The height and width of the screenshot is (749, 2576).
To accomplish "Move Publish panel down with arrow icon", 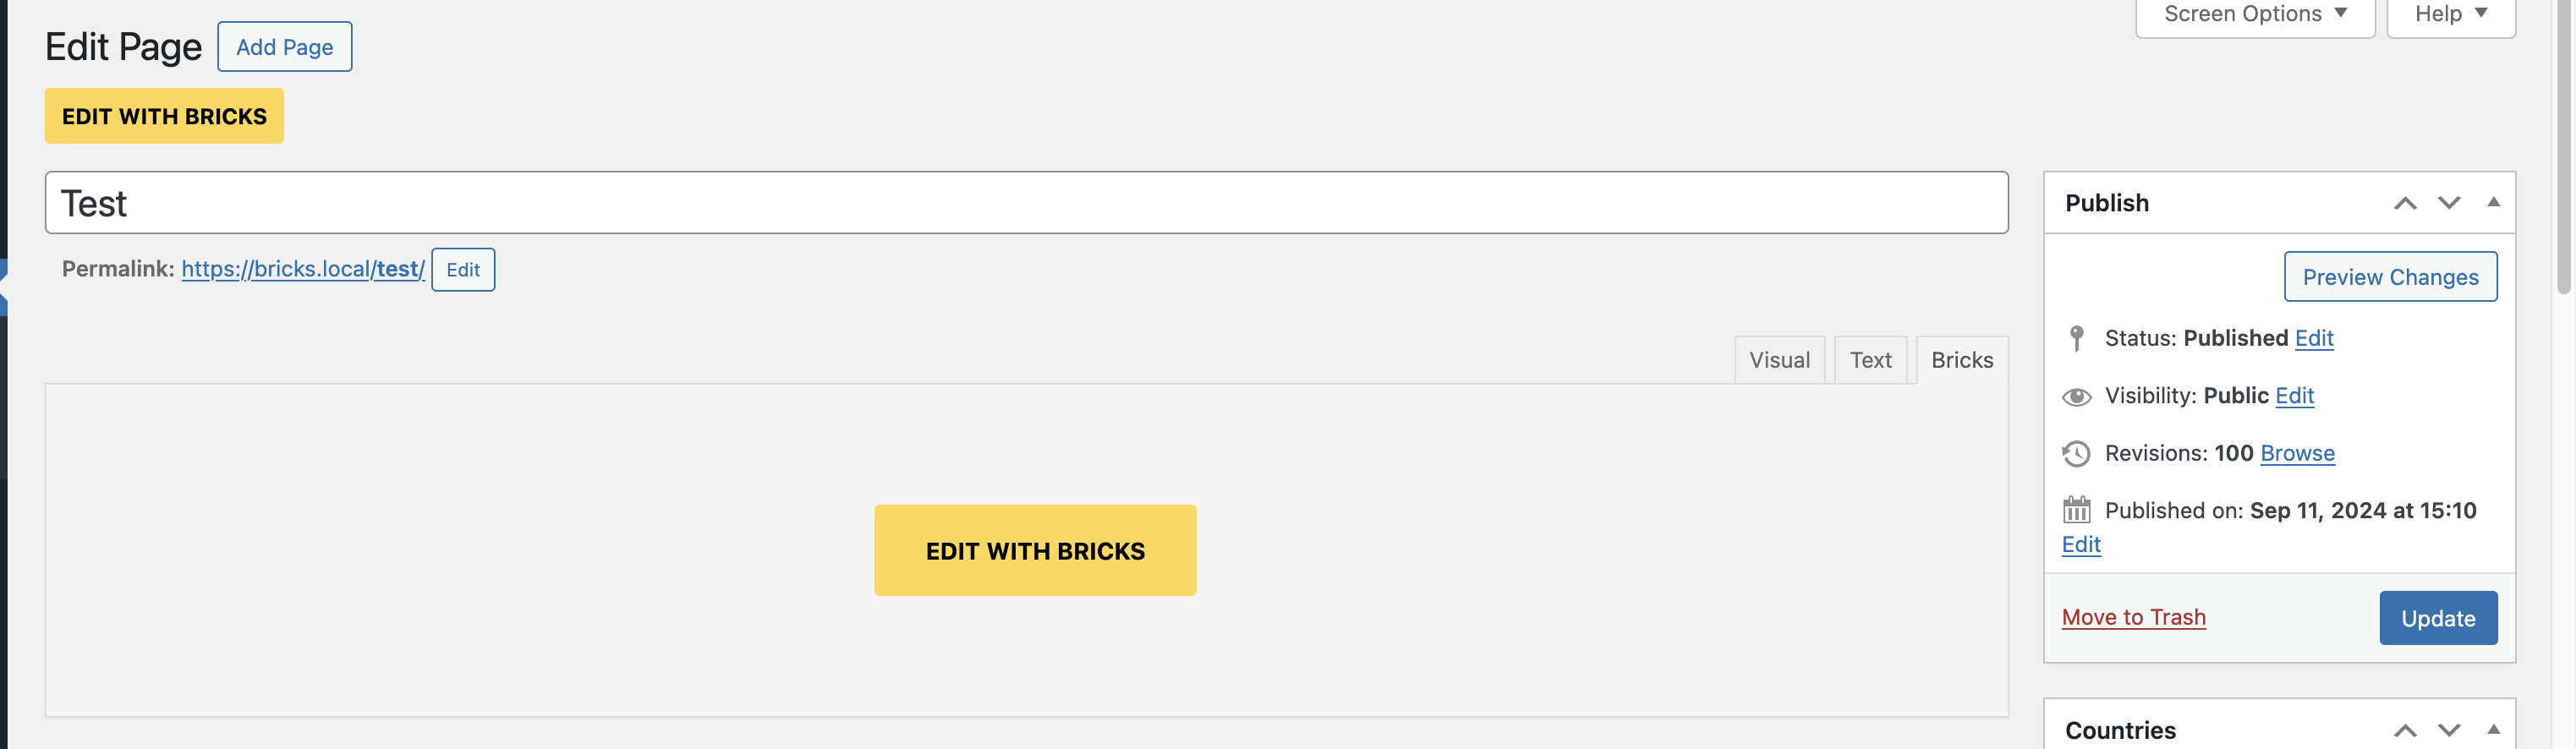I will click(x=2448, y=203).
